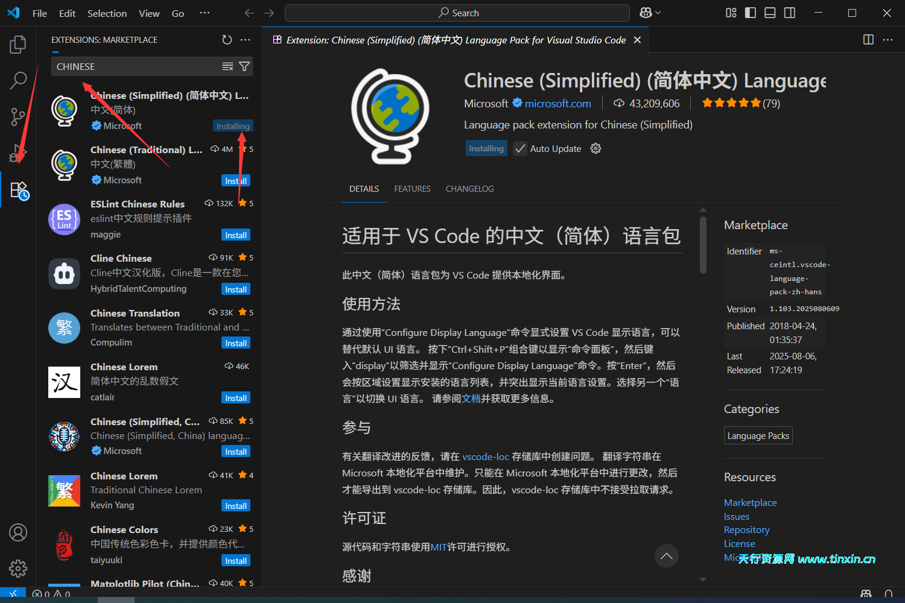Open the Selection menu
Viewport: 905px width, 603px height.
coord(107,13)
